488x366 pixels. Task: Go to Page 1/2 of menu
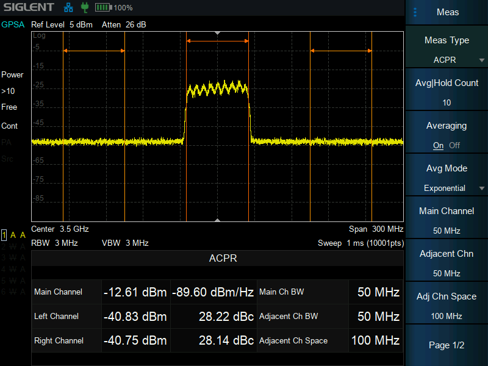click(447, 345)
